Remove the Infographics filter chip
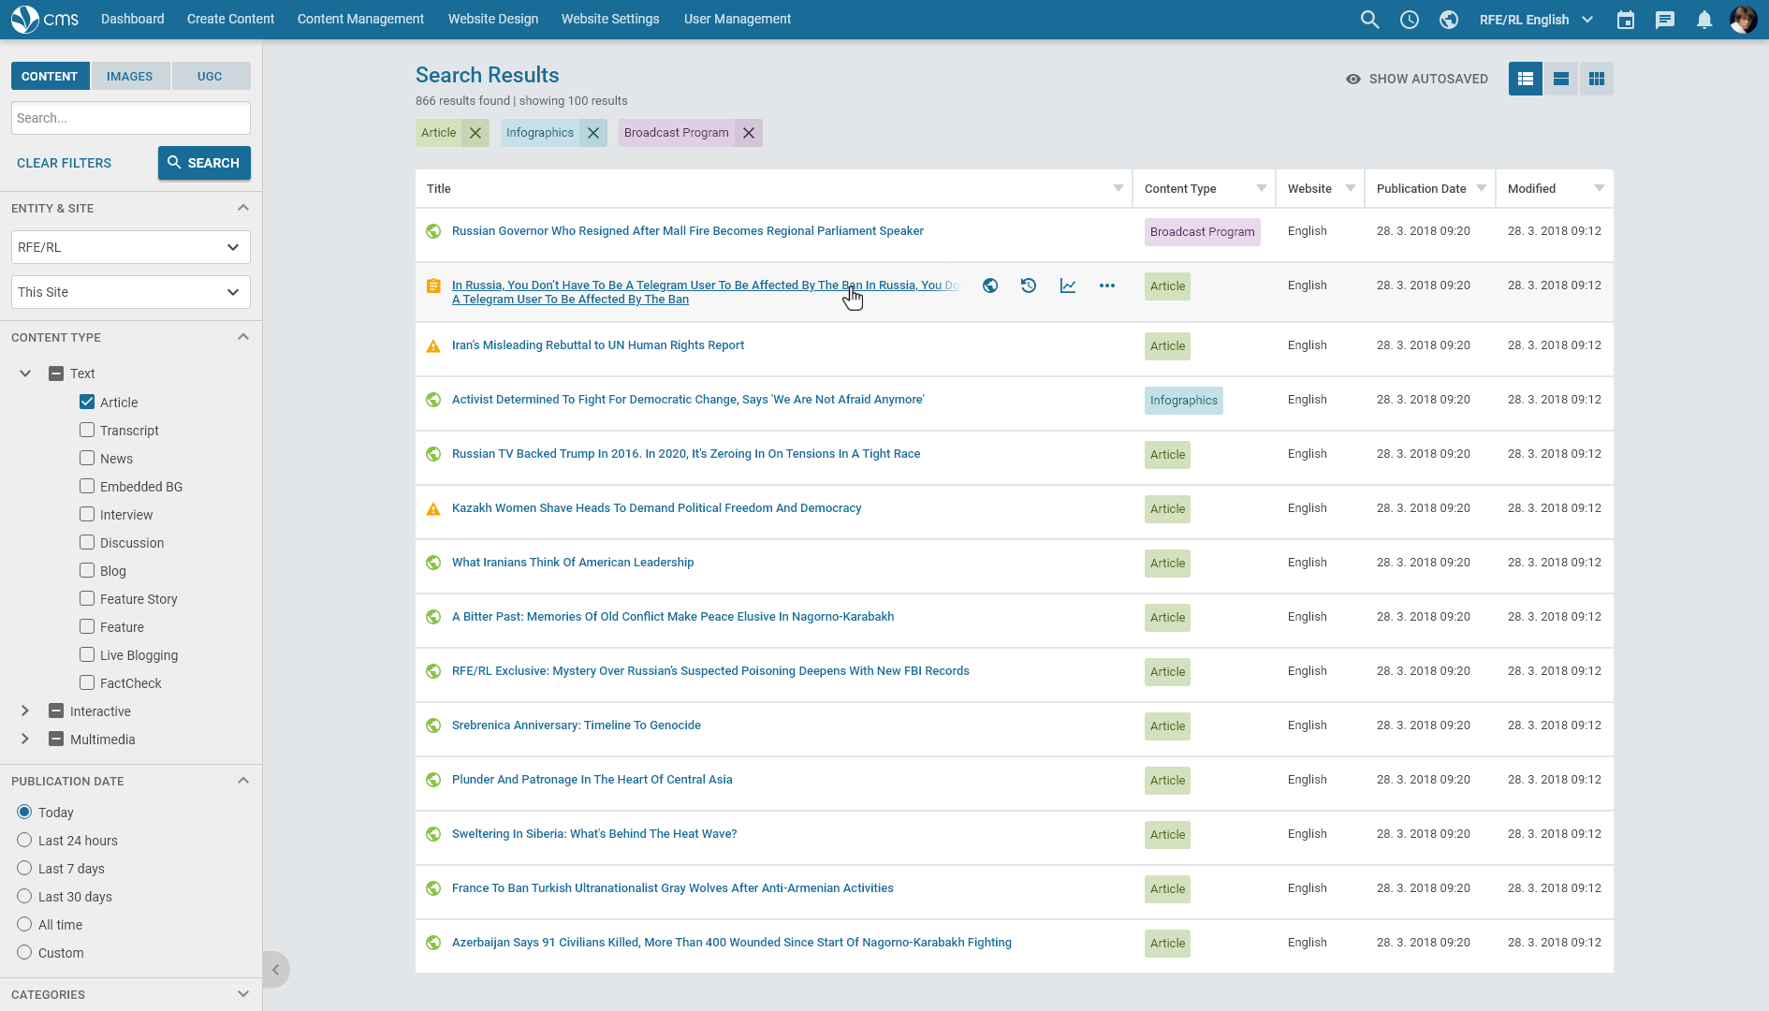Viewport: 1769px width, 1011px height. [593, 133]
